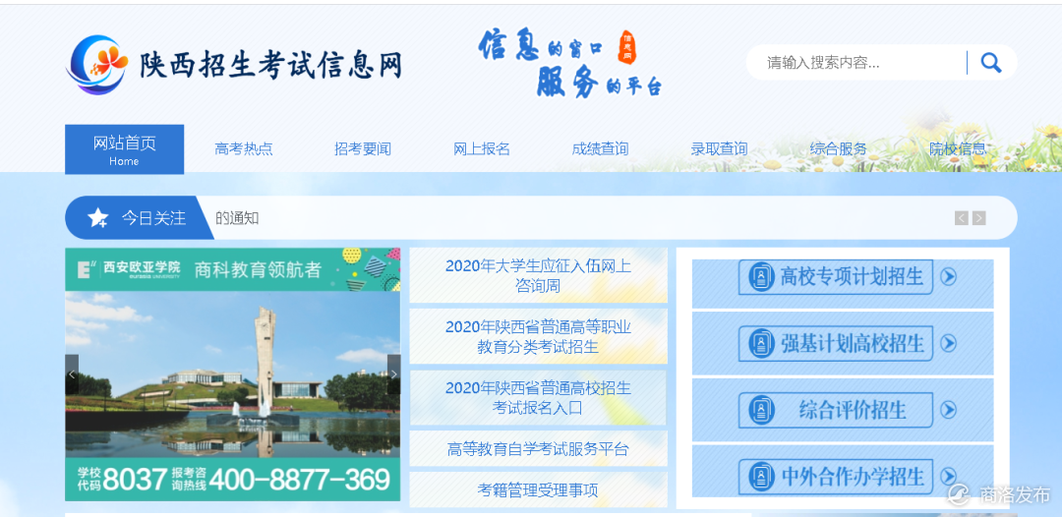1062x517 pixels.
Task: Open 网站首页 Home tab
Action: coord(125,149)
